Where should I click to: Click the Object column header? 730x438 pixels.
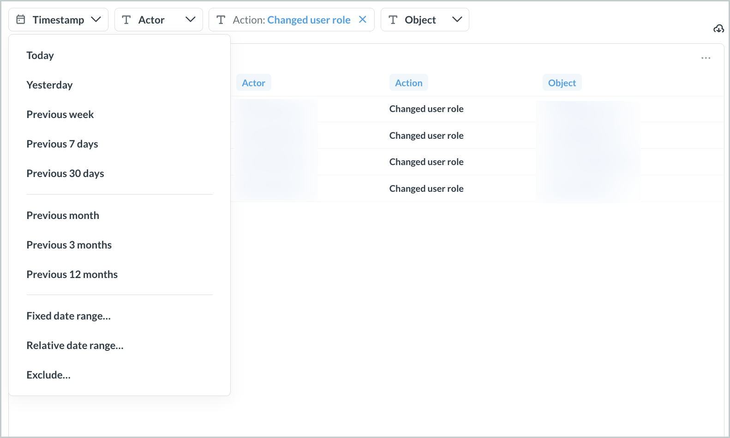click(x=562, y=83)
